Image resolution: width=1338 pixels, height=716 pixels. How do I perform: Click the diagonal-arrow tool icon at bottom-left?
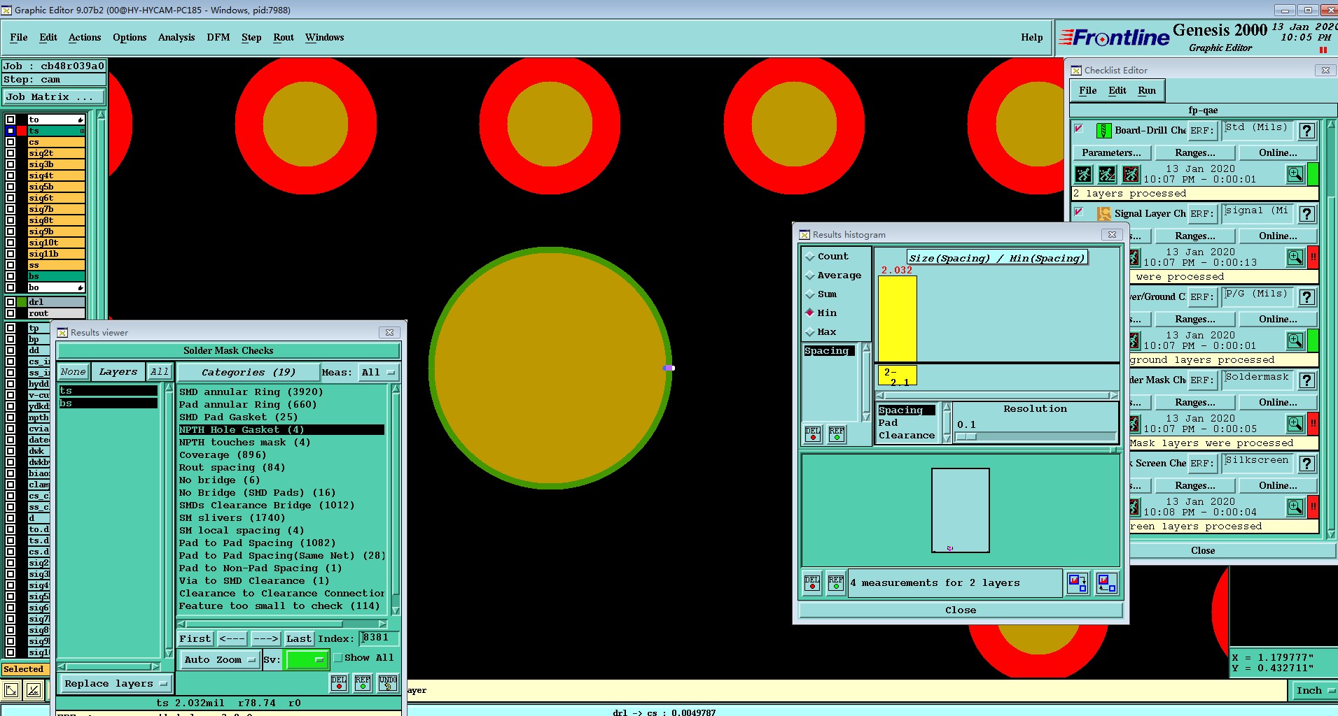click(11, 691)
